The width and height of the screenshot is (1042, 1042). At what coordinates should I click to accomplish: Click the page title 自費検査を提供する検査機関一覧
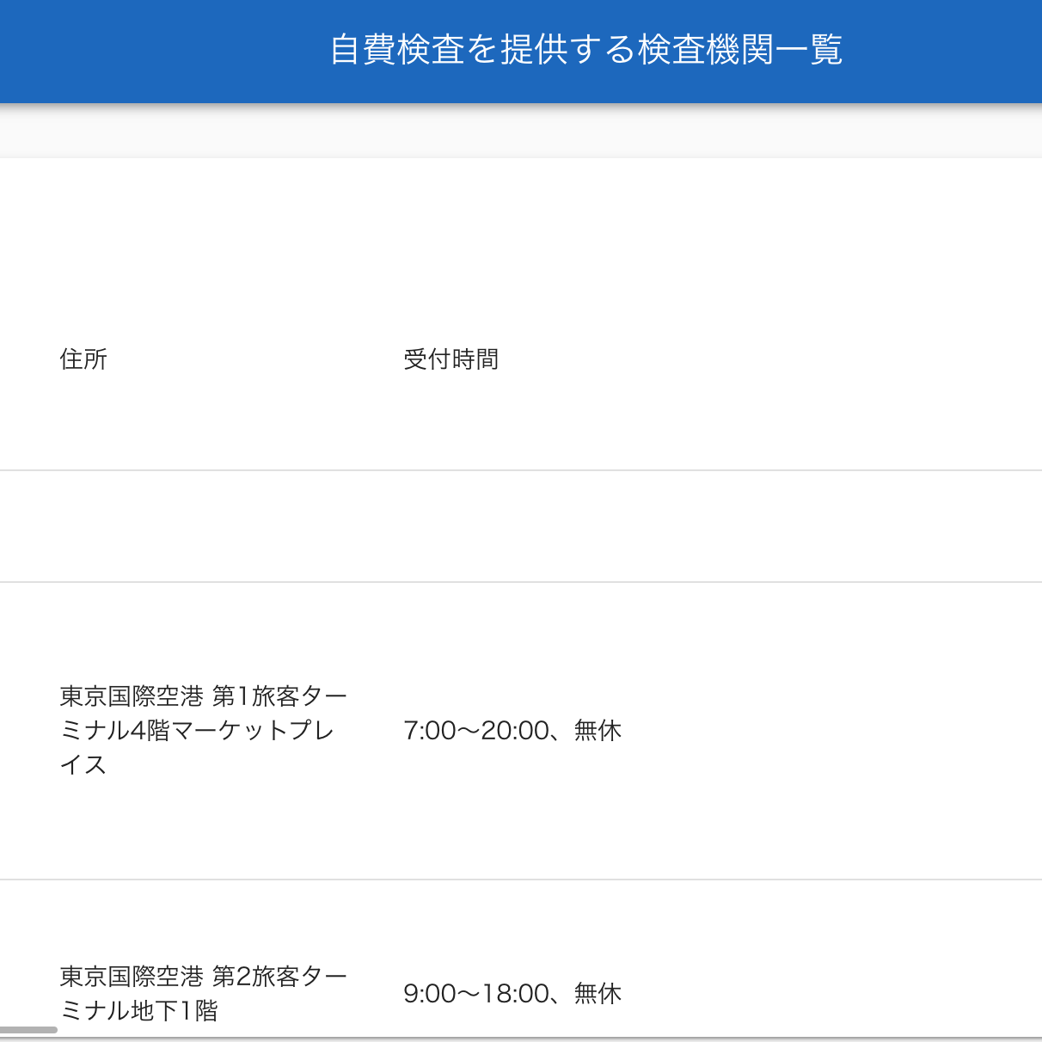586,49
